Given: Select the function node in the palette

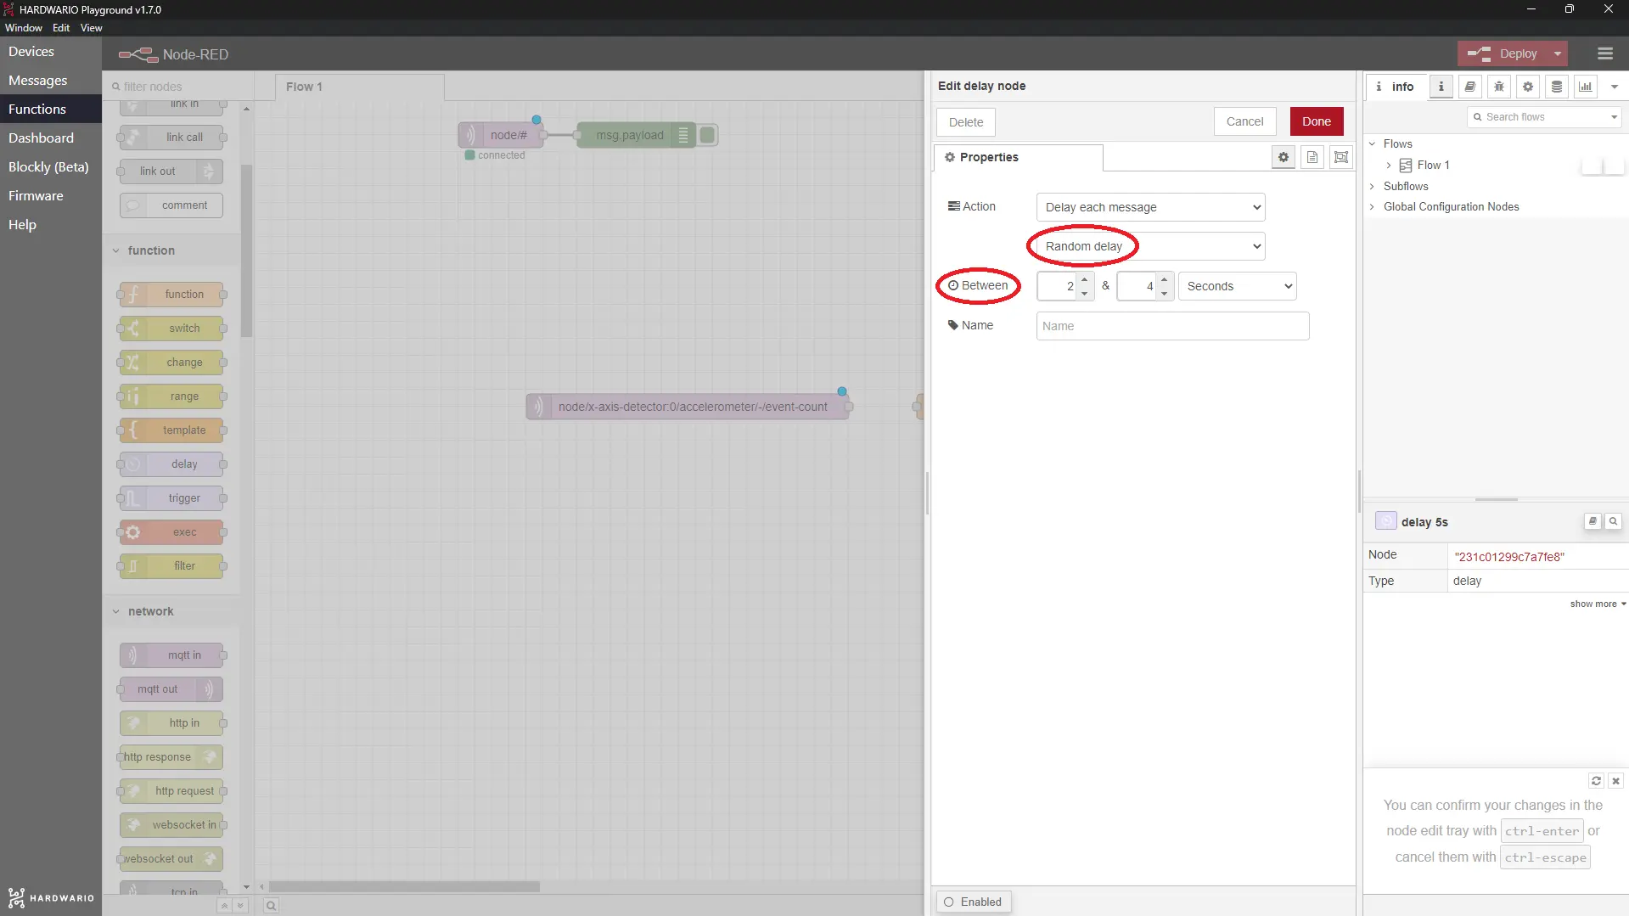Looking at the screenshot, I should point(172,295).
